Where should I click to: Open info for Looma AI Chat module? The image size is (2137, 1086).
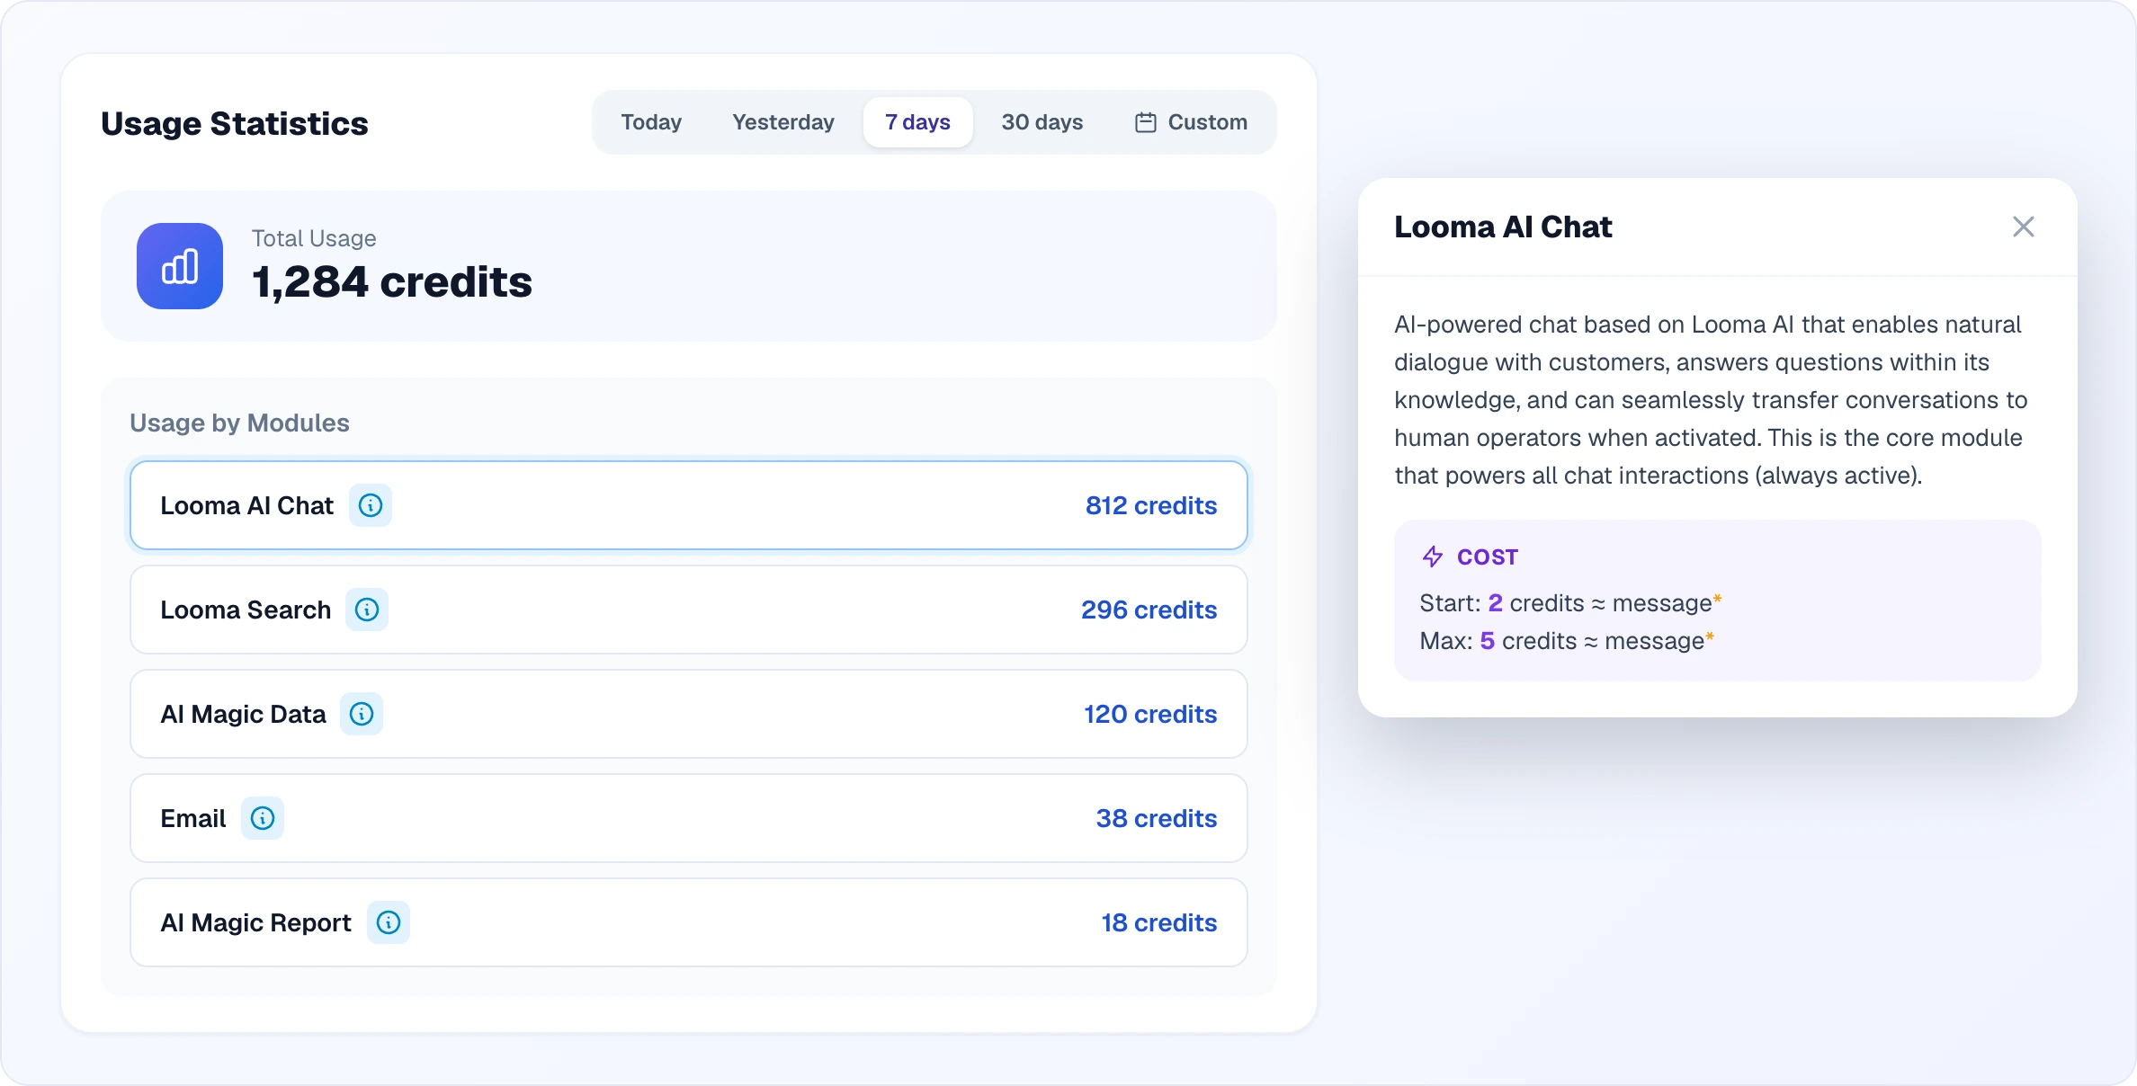click(371, 505)
